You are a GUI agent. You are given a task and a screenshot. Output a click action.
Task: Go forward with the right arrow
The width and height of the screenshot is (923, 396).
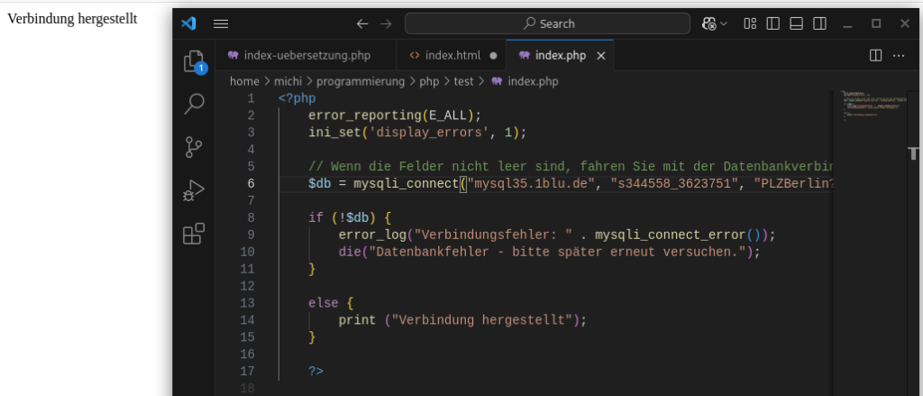(386, 23)
